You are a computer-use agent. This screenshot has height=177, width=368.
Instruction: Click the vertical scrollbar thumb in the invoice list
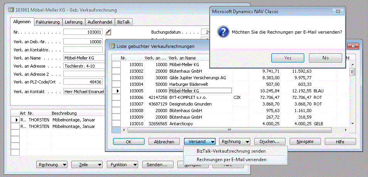pos(353,71)
